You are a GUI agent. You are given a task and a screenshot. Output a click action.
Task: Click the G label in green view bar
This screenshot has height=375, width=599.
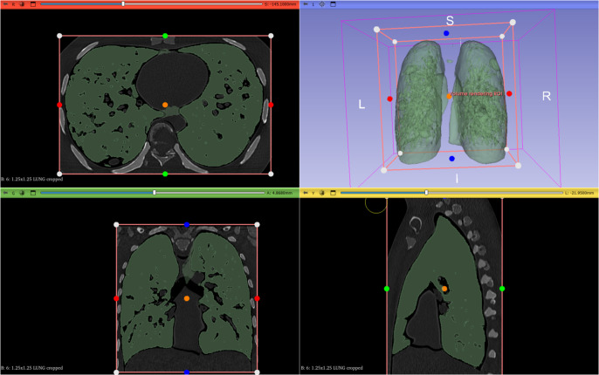pos(14,193)
